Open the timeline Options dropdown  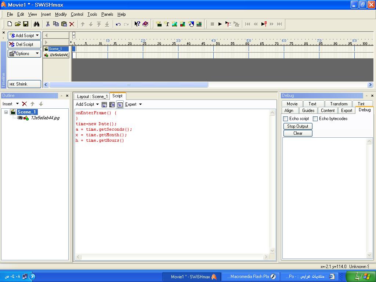[x=24, y=54]
